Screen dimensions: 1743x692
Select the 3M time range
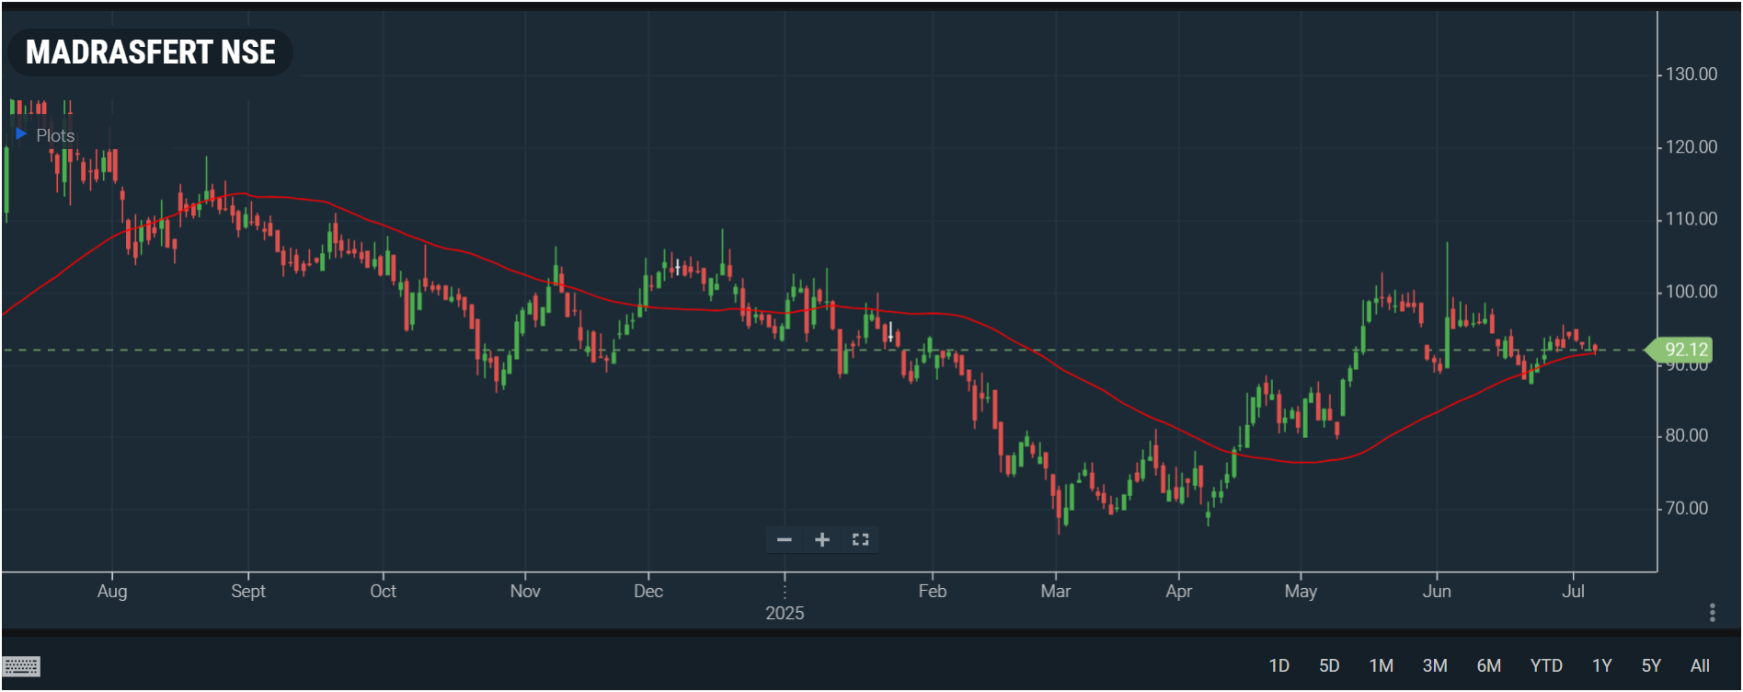[x=1435, y=665]
